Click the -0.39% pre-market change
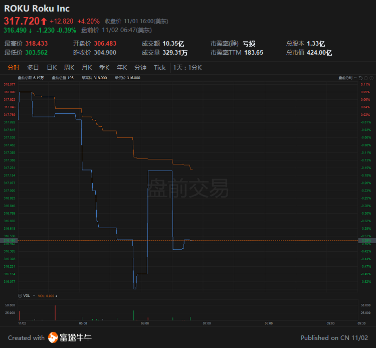This screenshot has width=376, height=348. point(66,30)
